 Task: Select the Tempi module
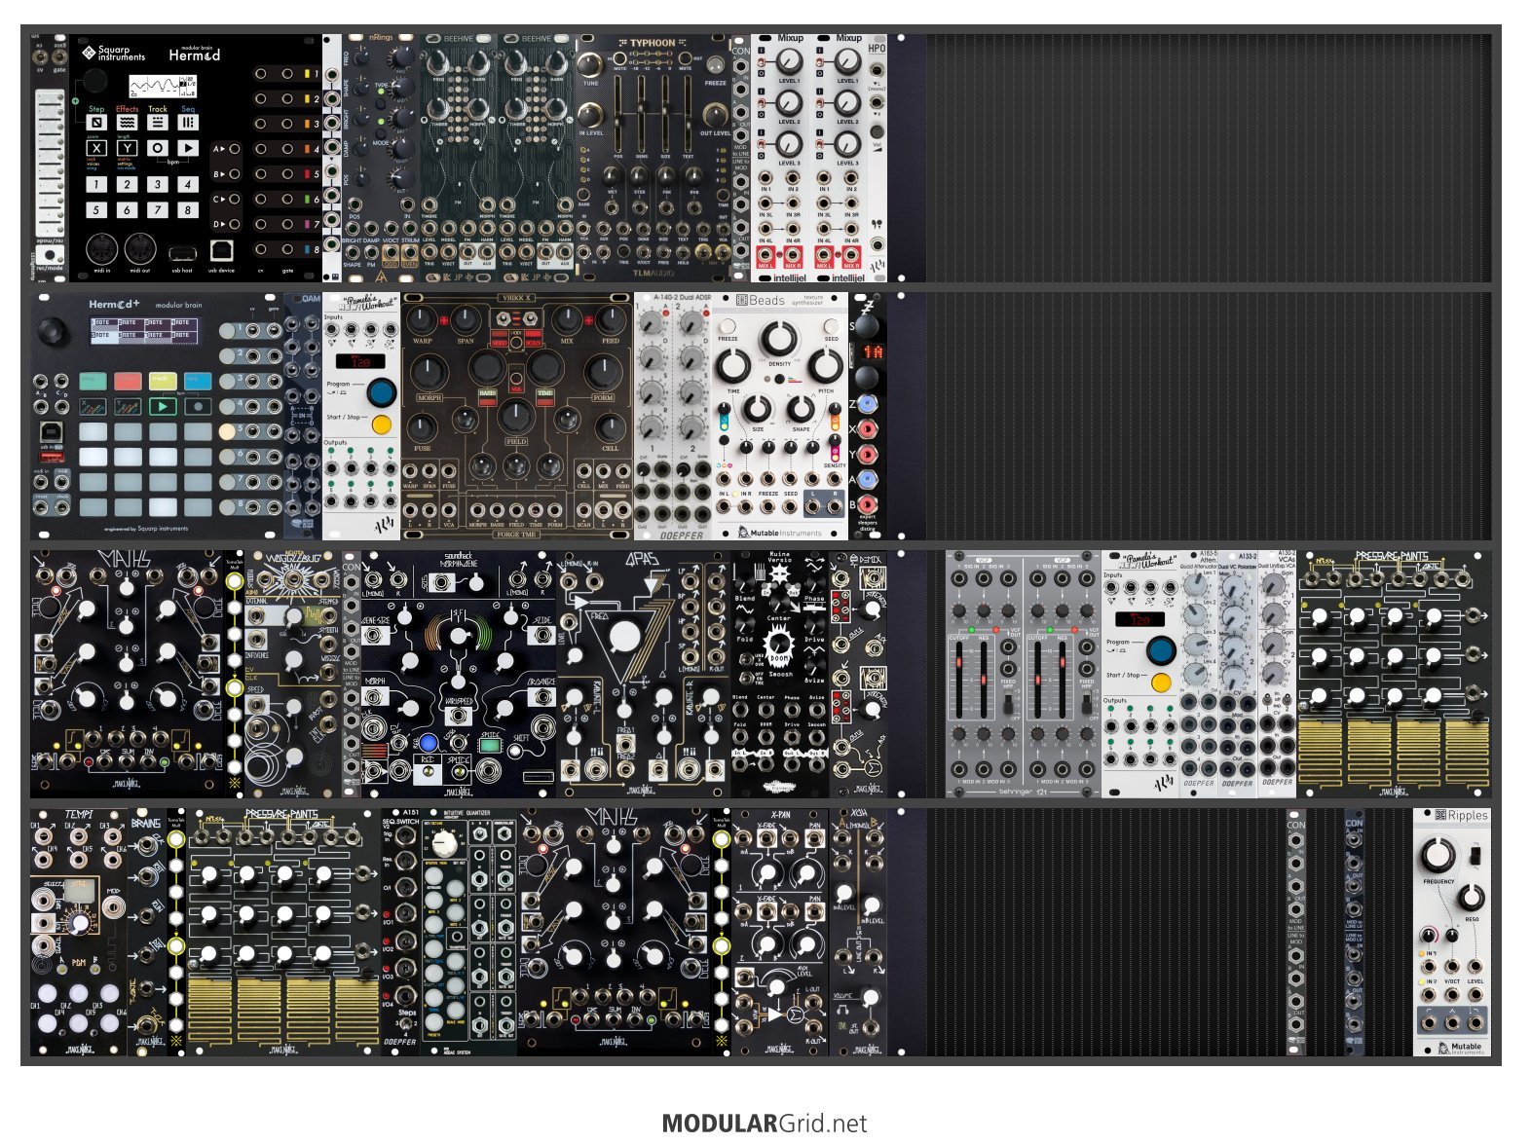79,933
